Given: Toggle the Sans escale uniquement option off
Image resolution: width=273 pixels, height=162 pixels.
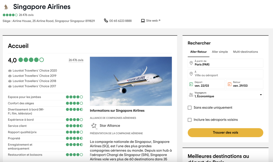Looking at the screenshot, I should (x=190, y=108).
